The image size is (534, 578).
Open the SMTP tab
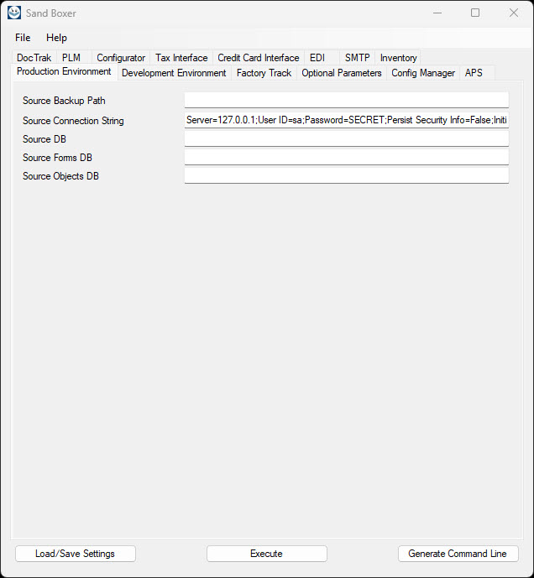(x=357, y=58)
